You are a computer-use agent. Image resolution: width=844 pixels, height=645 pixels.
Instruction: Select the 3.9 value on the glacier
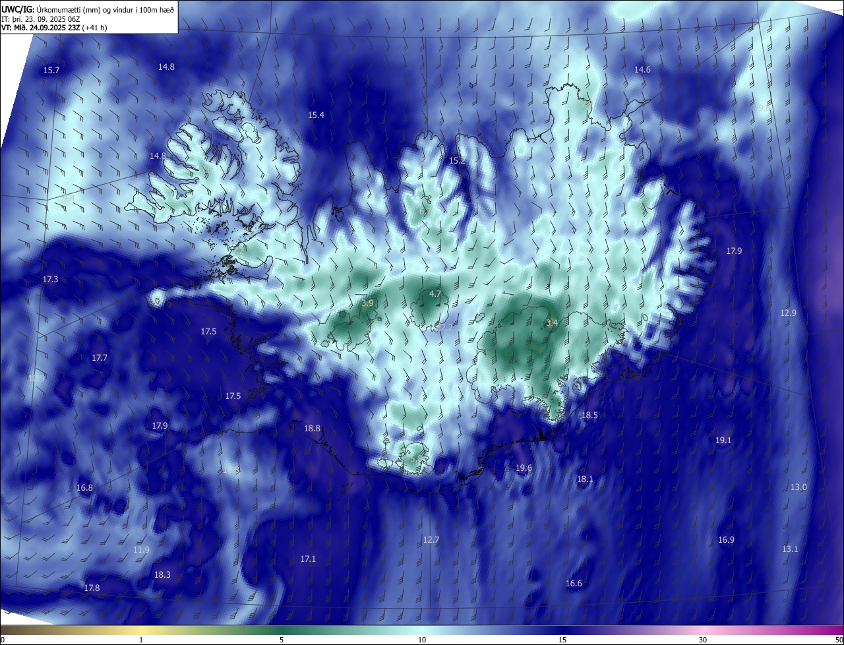[x=368, y=303]
